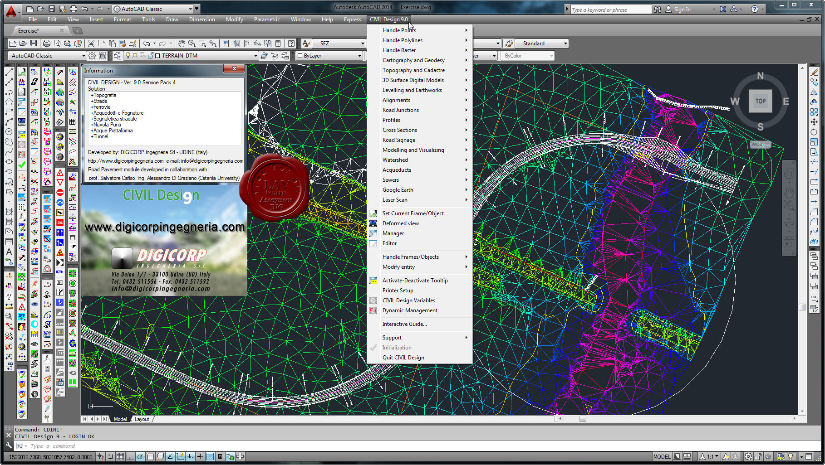Toggle Transparency display in status bar

pyautogui.click(x=210, y=457)
